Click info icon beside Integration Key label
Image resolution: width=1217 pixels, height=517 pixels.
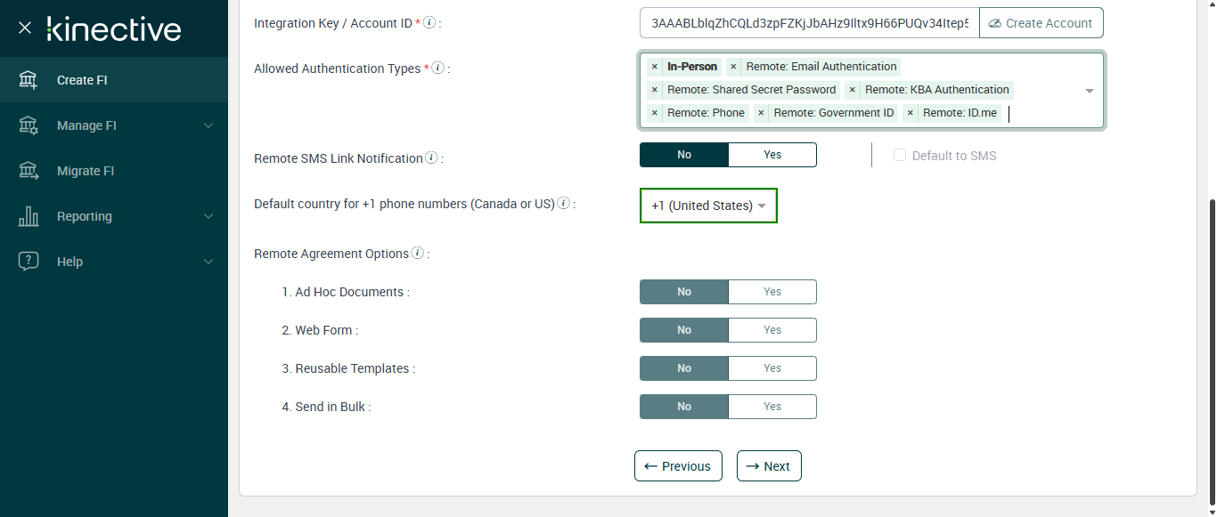429,22
